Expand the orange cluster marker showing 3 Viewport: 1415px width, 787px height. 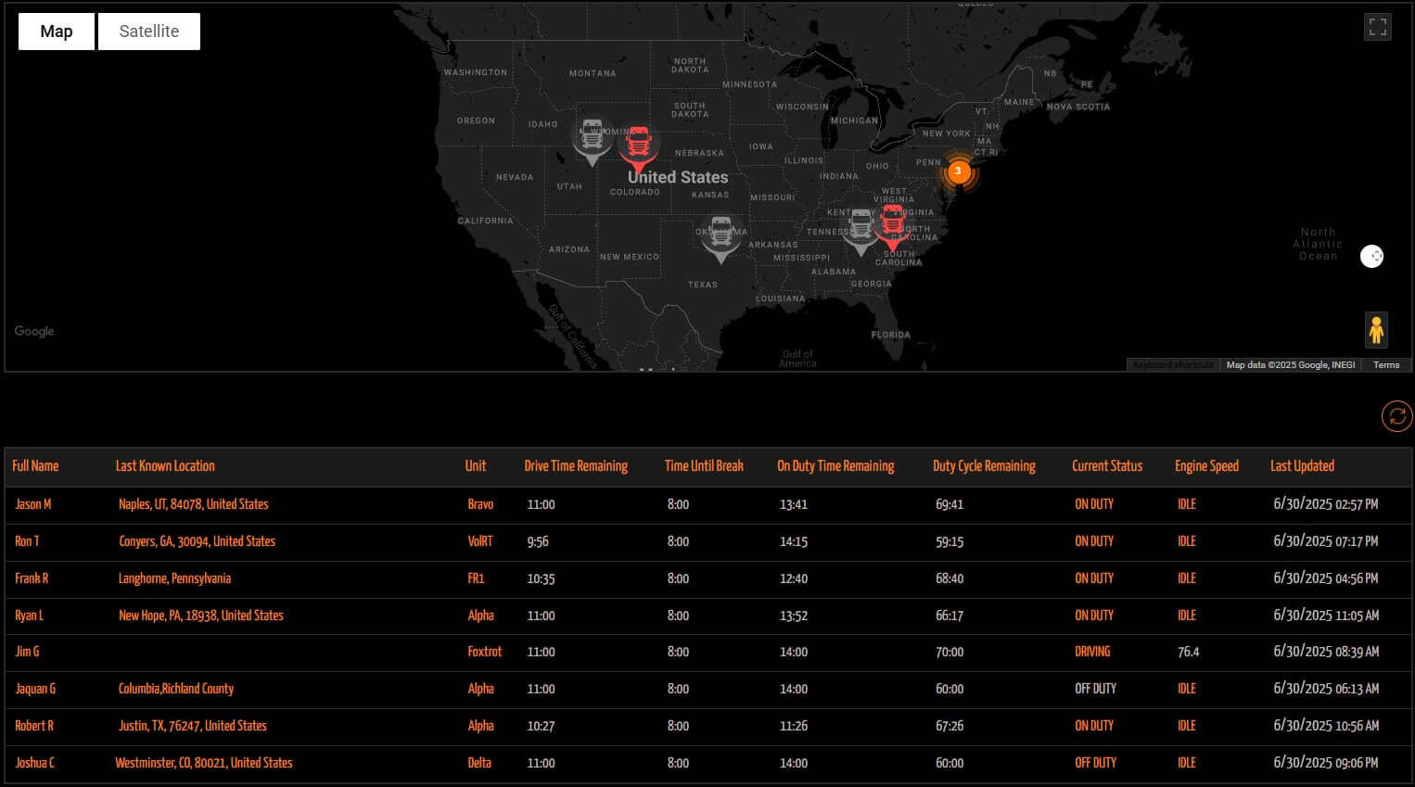coord(959,171)
